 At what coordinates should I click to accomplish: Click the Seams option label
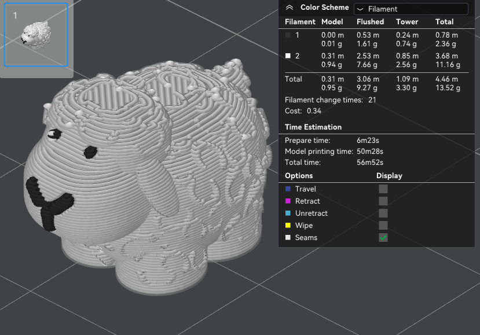[306, 237]
